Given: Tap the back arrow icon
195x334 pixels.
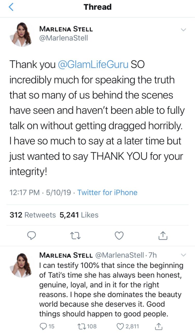Looking at the screenshot, I should [x=11, y=7].
